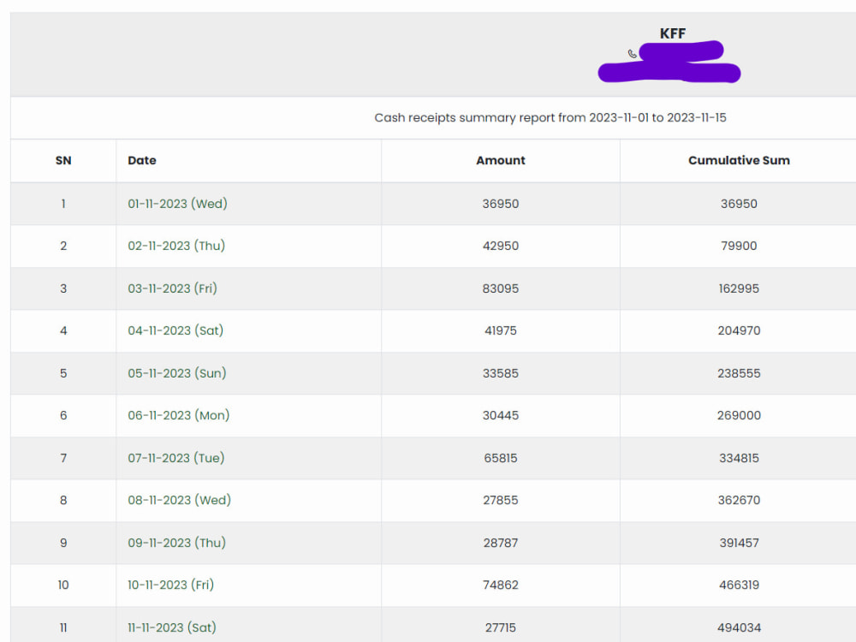Open the 07-11-2023 (Tue) date link
The image size is (856, 642).
click(176, 458)
